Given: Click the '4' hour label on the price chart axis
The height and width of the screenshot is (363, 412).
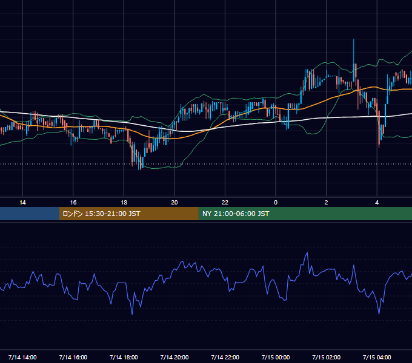Looking at the screenshot, I should click(x=377, y=203).
